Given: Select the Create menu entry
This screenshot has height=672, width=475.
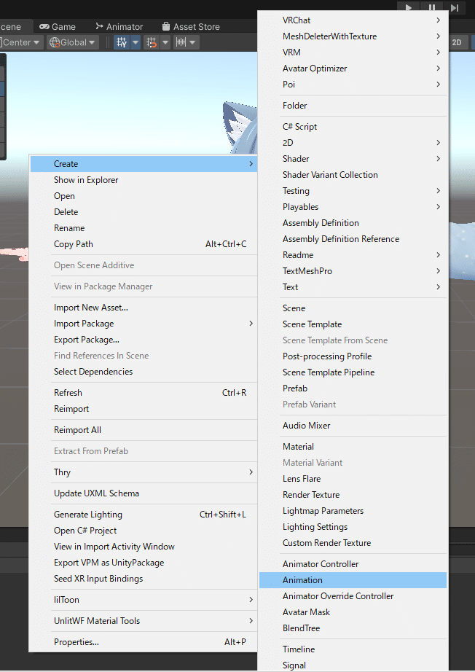Looking at the screenshot, I should point(144,164).
